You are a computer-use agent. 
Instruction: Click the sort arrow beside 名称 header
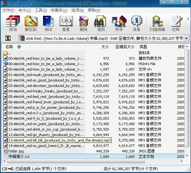coord(19,47)
